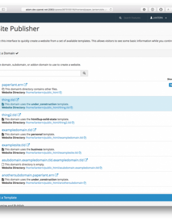Click the search magnifier icon in header

[120, 18]
